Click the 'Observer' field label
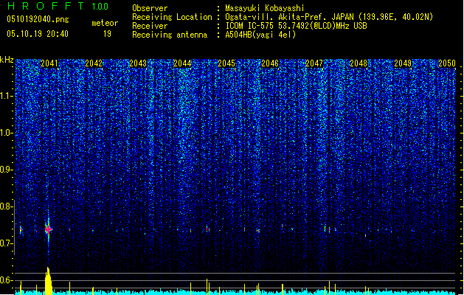Image resolution: width=464 pixels, height=295 pixels. coord(150,8)
